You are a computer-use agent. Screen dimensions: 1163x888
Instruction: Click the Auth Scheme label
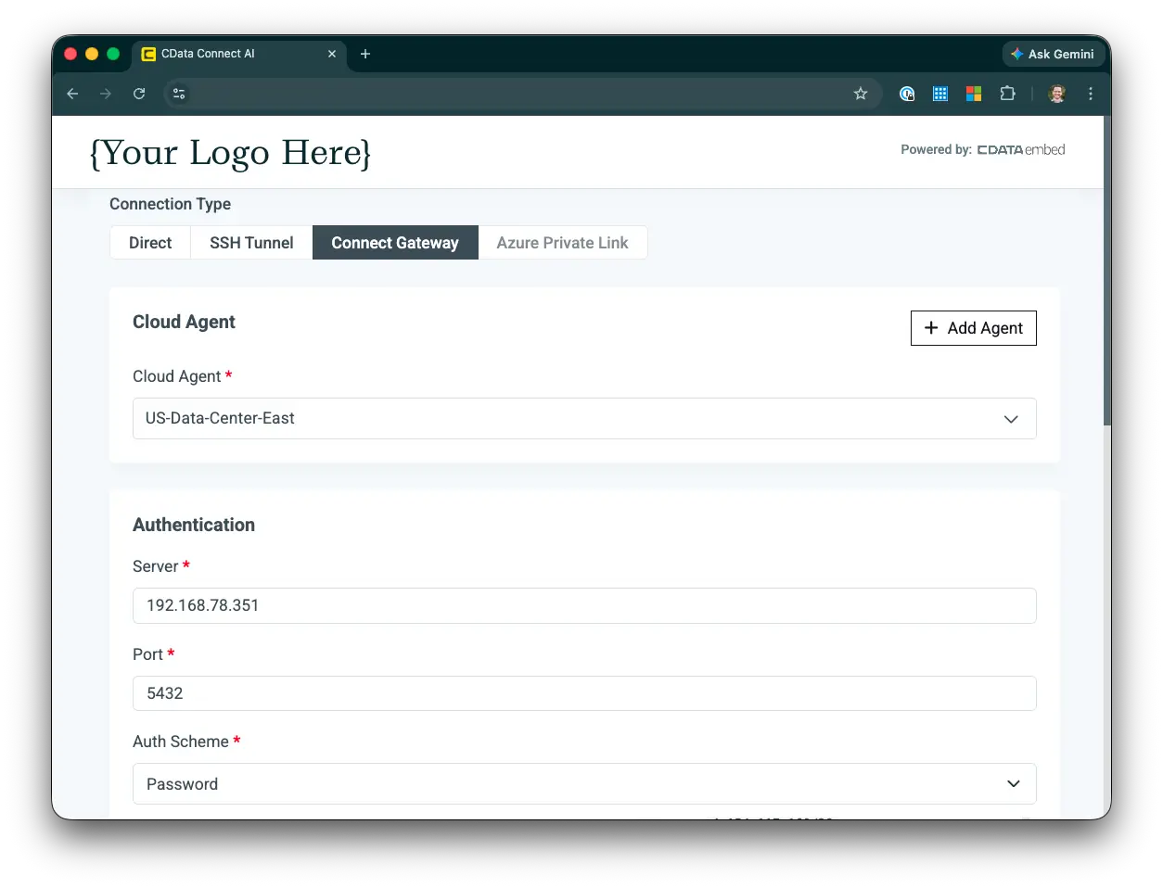tap(181, 742)
